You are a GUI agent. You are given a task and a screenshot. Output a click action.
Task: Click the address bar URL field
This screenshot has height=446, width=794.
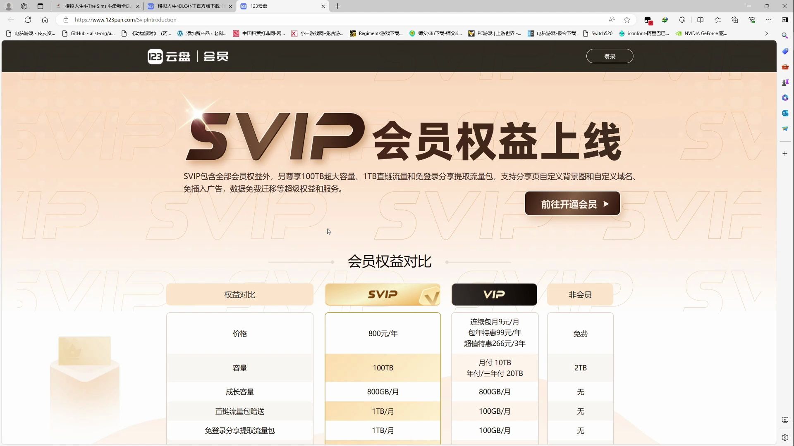click(x=331, y=19)
